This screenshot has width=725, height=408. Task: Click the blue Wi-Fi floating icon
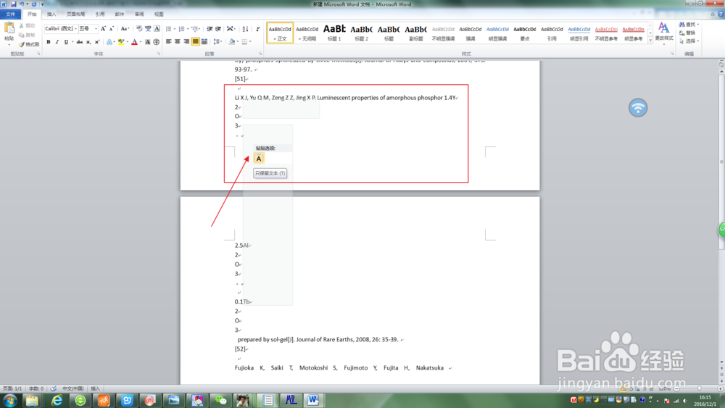pyautogui.click(x=638, y=108)
